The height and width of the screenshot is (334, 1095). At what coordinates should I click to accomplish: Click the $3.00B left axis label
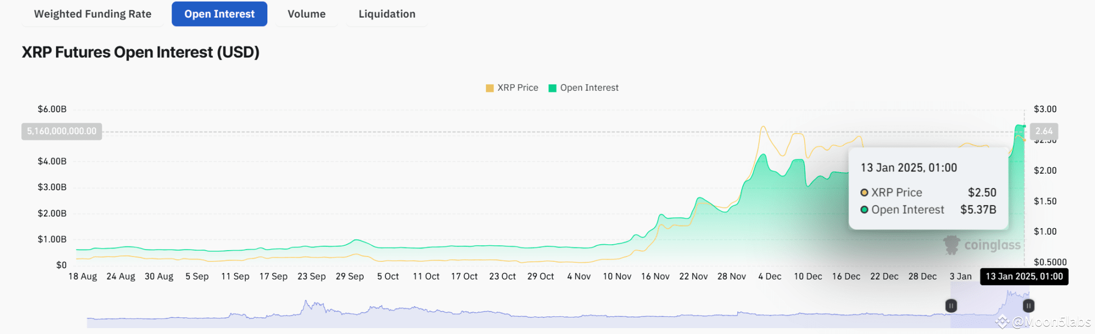(52, 188)
